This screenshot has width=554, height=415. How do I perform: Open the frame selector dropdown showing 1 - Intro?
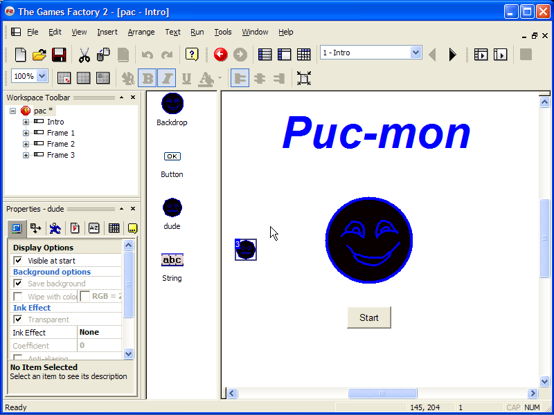point(415,52)
